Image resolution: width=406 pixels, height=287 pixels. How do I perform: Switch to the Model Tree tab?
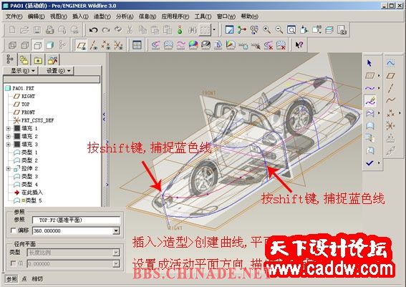(10, 60)
